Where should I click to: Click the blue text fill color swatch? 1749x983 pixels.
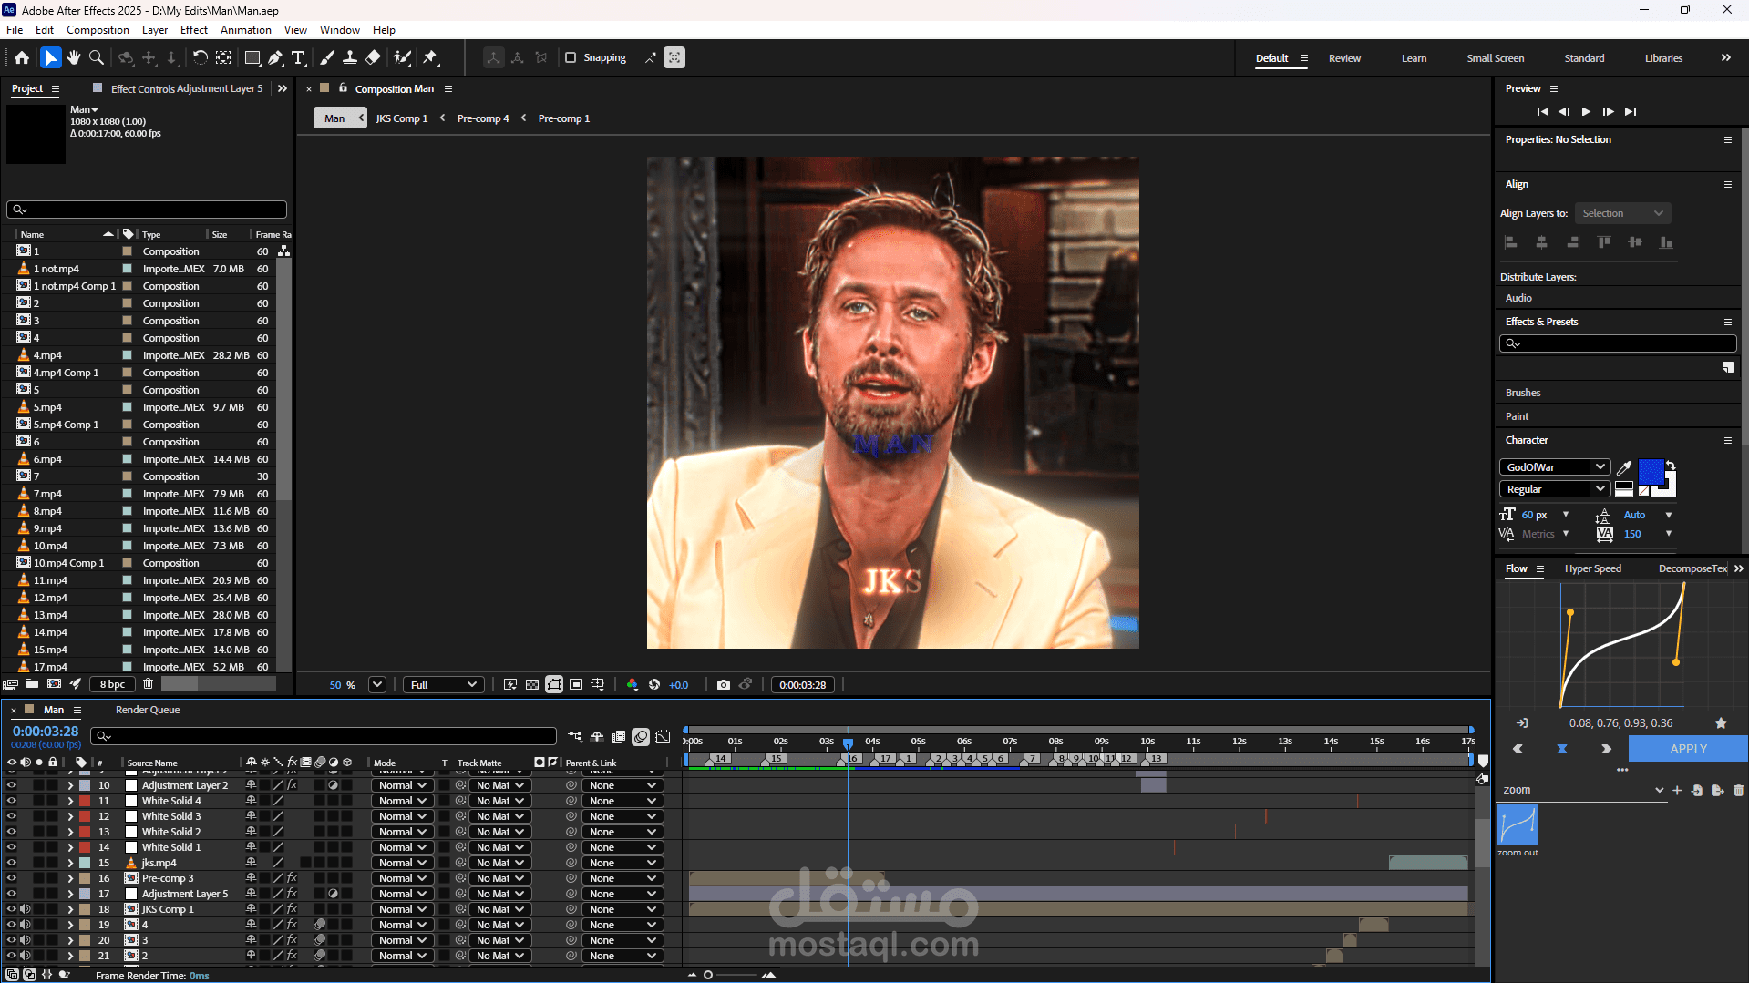[1651, 472]
